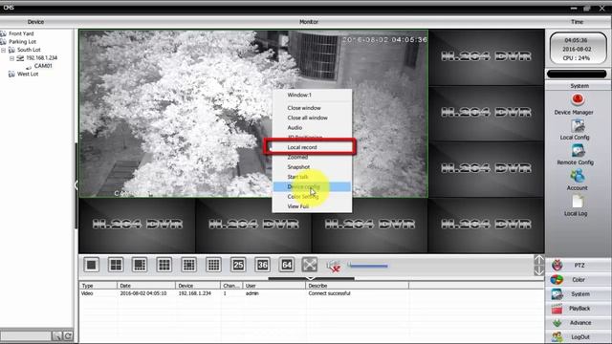Switch to four-window layout

[116, 266]
